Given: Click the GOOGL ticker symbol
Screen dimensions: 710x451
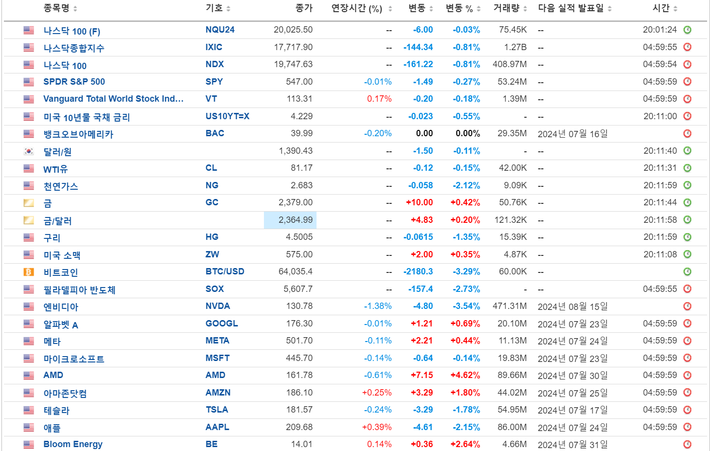Looking at the screenshot, I should click(x=222, y=324).
